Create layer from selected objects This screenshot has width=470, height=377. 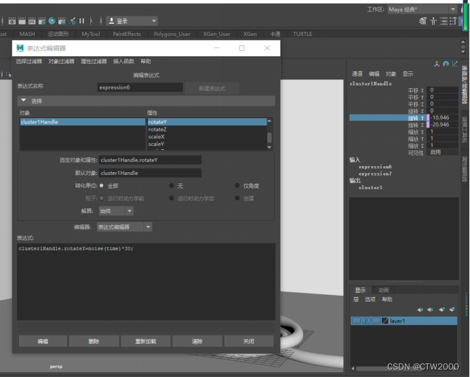pos(452,309)
